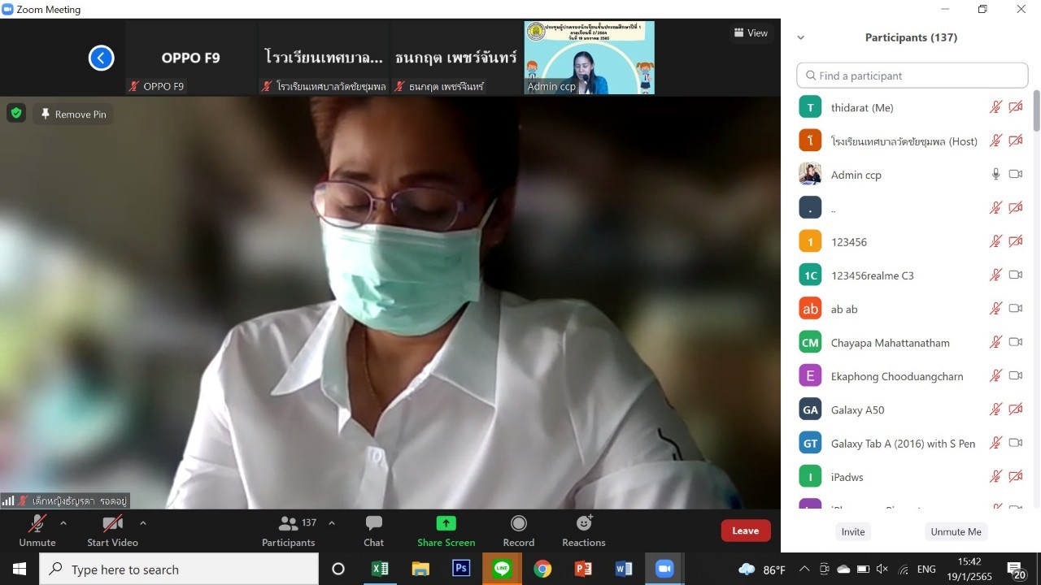Turn on camera with Start Video

pyautogui.click(x=112, y=524)
